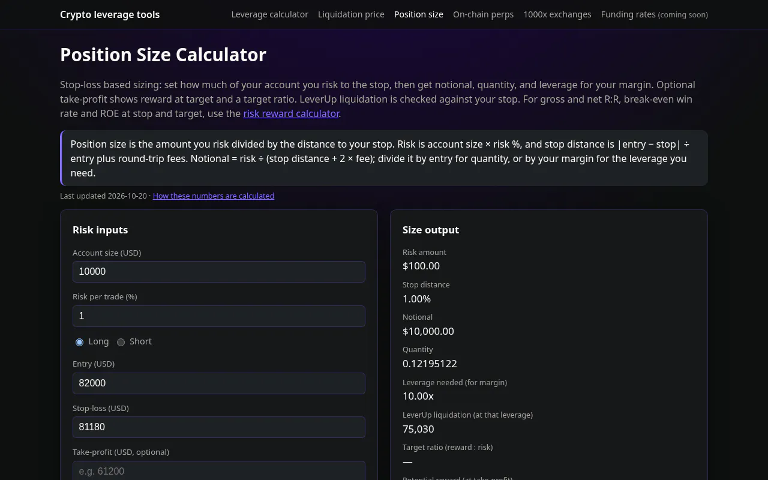Open the Crypto leverage tools home link
This screenshot has height=480, width=768.
coord(110,14)
